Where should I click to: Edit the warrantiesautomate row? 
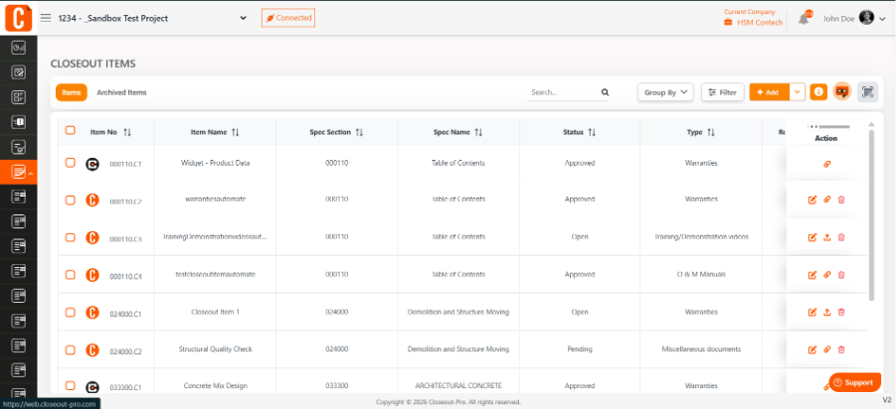point(812,200)
